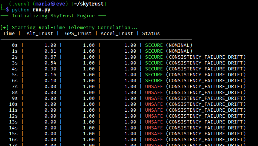Click the 'Accel_Trust' column header

pyautogui.click(x=117, y=34)
